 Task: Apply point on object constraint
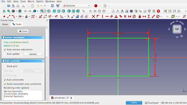[x=98, y=16]
